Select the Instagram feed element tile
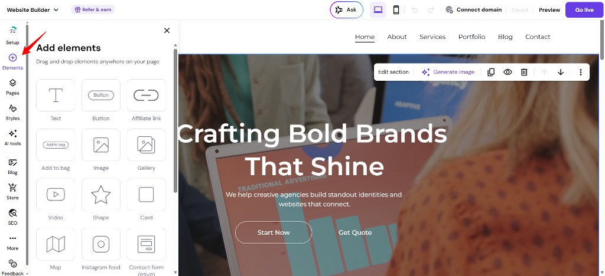 pos(101,244)
